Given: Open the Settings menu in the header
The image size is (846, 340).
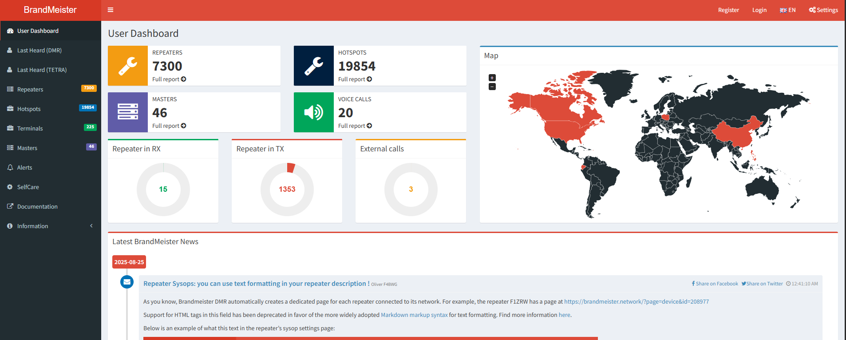Looking at the screenshot, I should pos(823,10).
